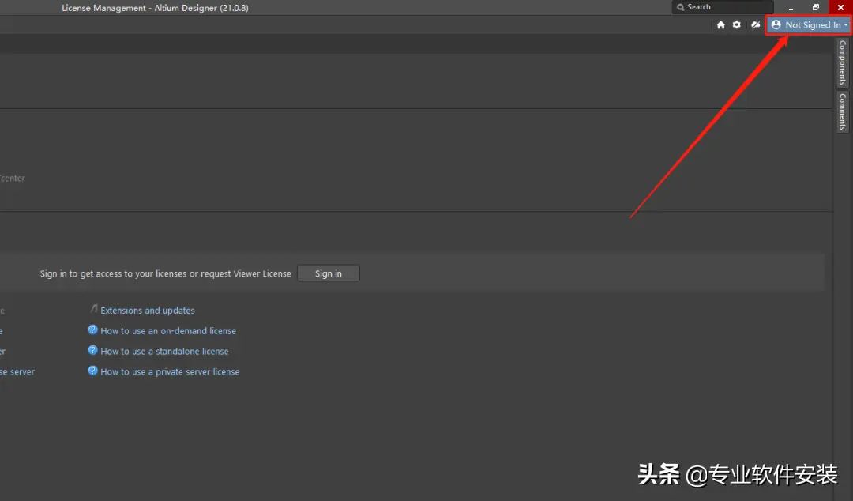Click the help icon beside private server license
Screen dimensions: 853x501
coord(93,371)
